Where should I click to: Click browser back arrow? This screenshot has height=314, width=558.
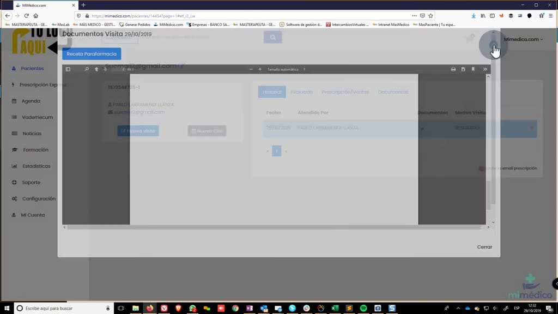(x=8, y=16)
